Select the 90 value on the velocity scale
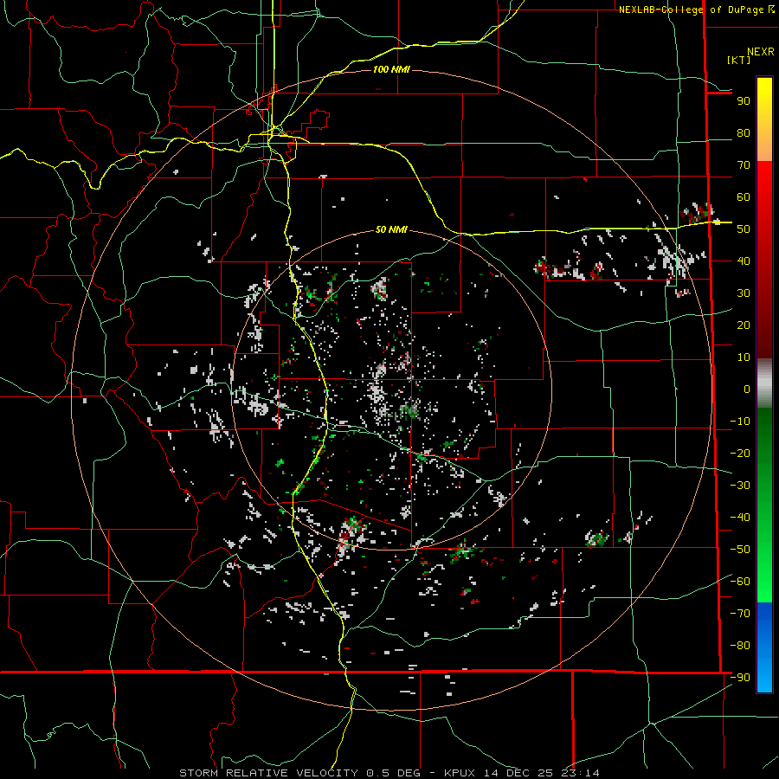Viewport: 779px width, 779px height. 744,101
